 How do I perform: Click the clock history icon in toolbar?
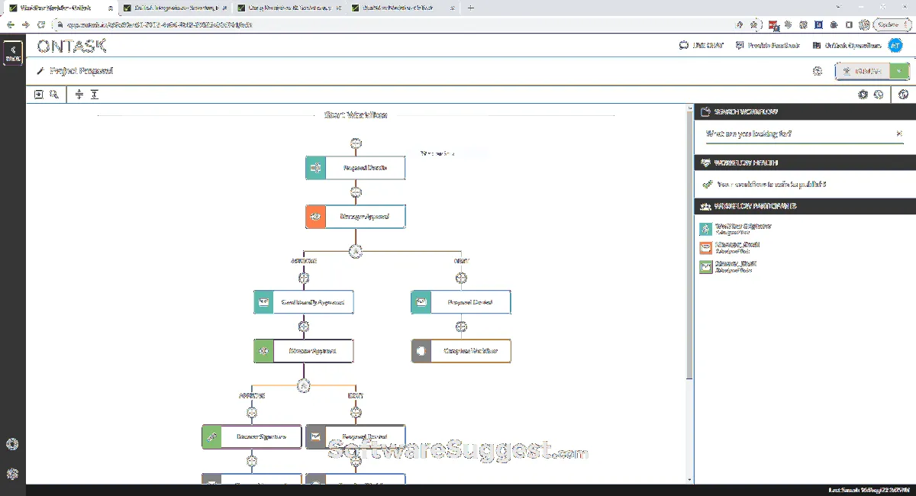click(x=879, y=95)
